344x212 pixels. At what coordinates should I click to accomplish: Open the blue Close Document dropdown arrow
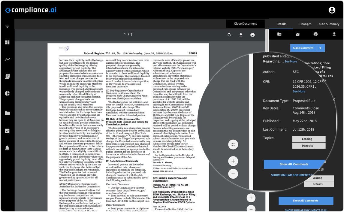point(321,48)
